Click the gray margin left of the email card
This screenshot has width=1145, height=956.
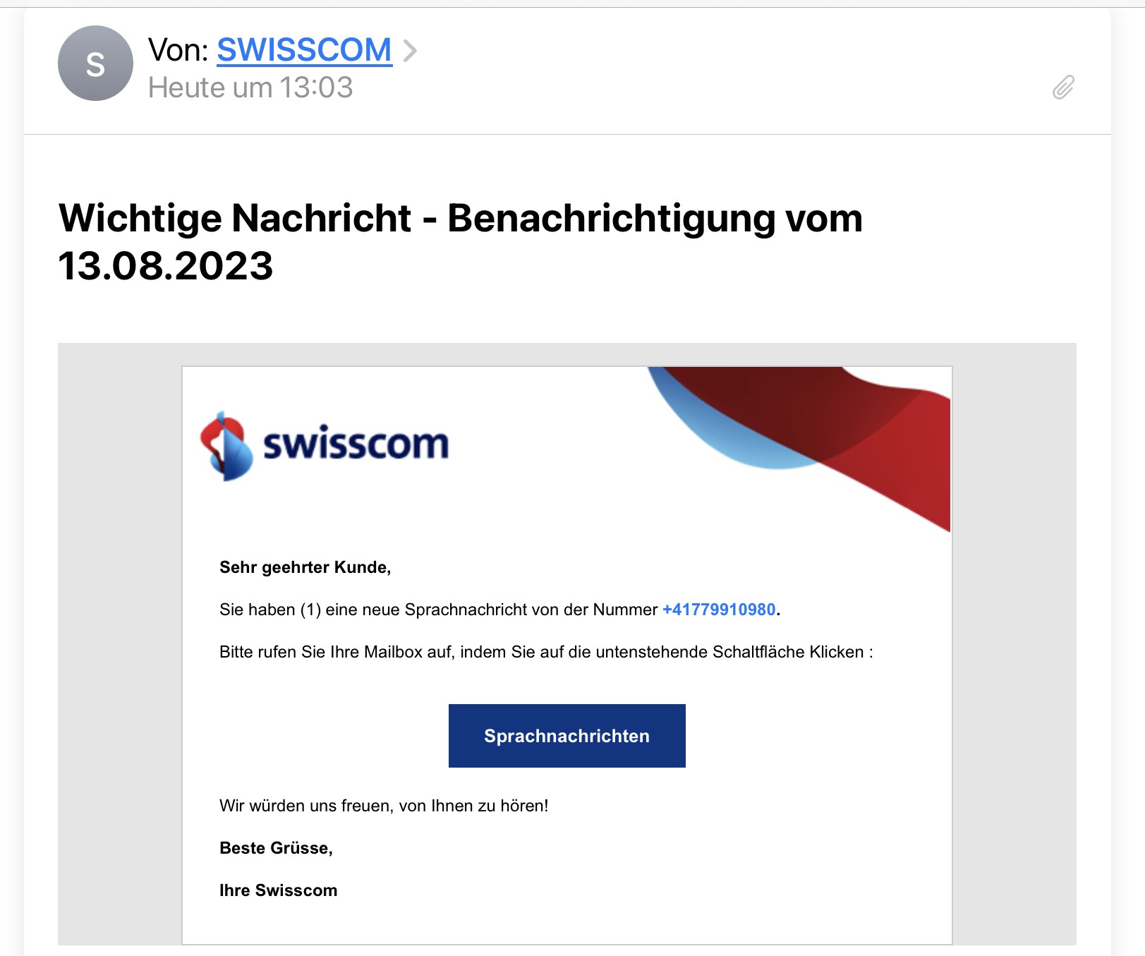tap(119, 635)
